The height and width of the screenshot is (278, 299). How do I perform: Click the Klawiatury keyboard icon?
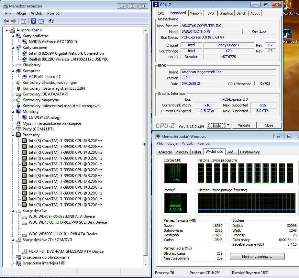click(x=18, y=65)
